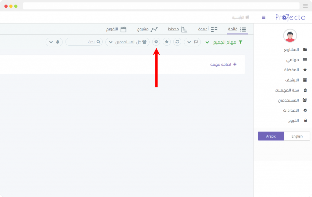Viewport: 312px width, 197px height.
Task: Switch to the قائمة list tab
Action: 237,30
